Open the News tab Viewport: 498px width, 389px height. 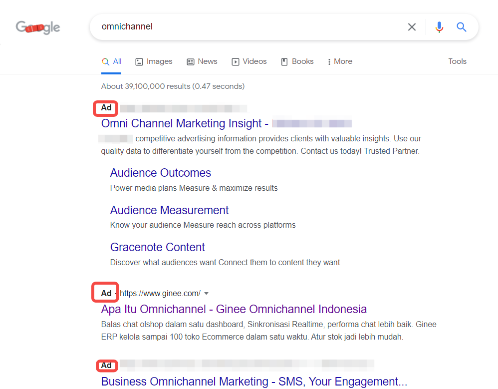(x=202, y=61)
